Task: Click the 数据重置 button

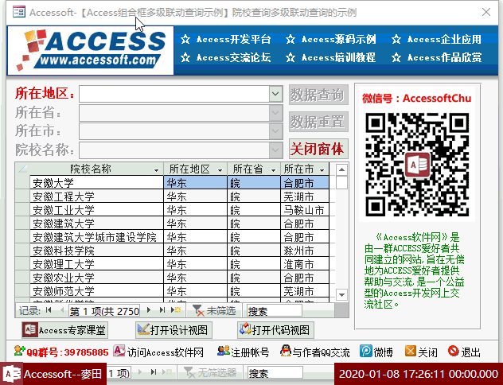Action: coord(318,122)
